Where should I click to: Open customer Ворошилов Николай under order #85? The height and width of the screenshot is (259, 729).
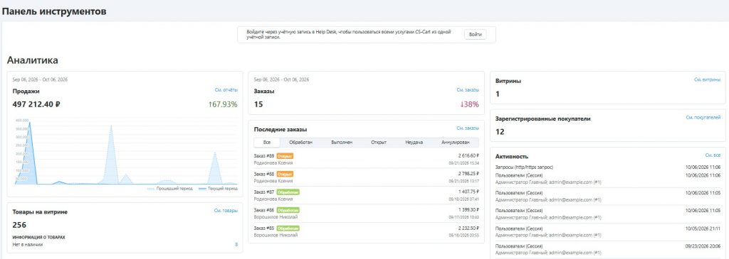[276, 235]
